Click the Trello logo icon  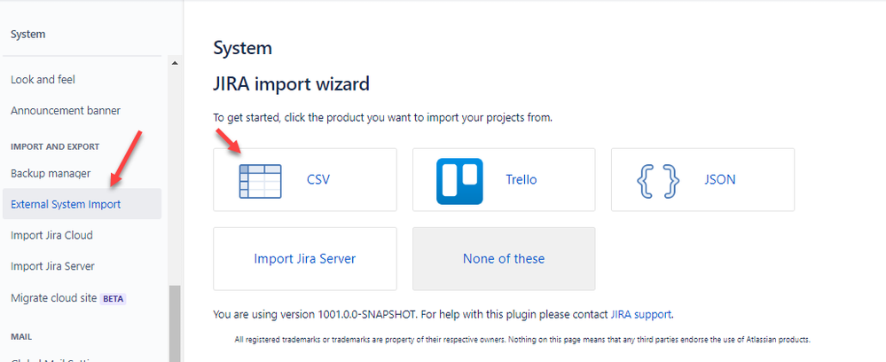click(459, 181)
